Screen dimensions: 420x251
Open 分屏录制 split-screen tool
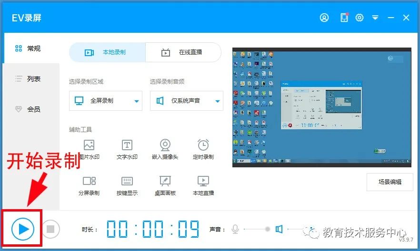[x=89, y=186]
